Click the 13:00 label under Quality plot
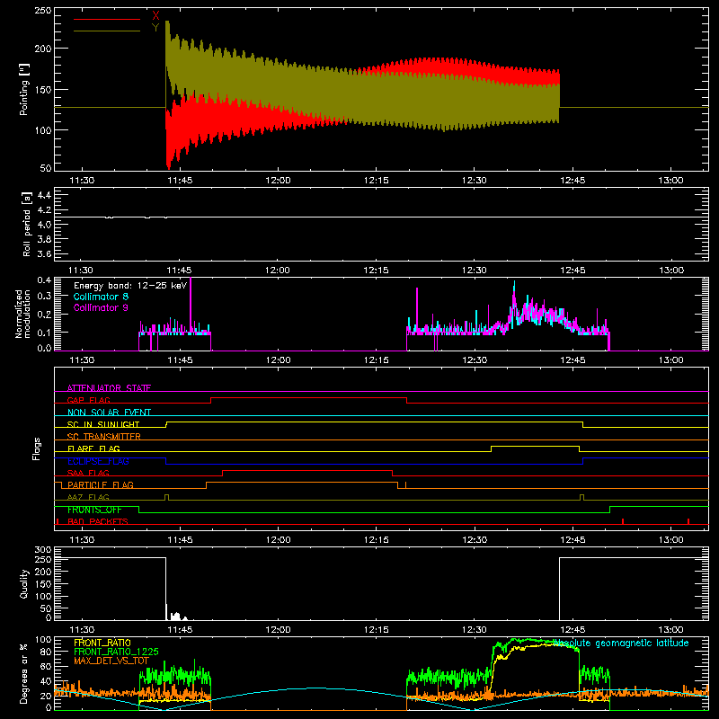This screenshot has width=719, height=719. [x=670, y=630]
